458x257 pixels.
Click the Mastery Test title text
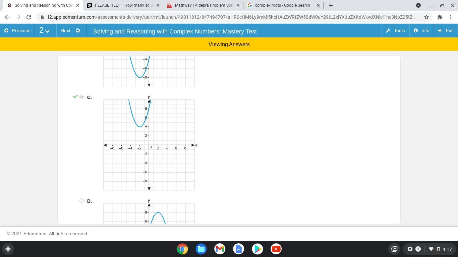[x=175, y=31]
